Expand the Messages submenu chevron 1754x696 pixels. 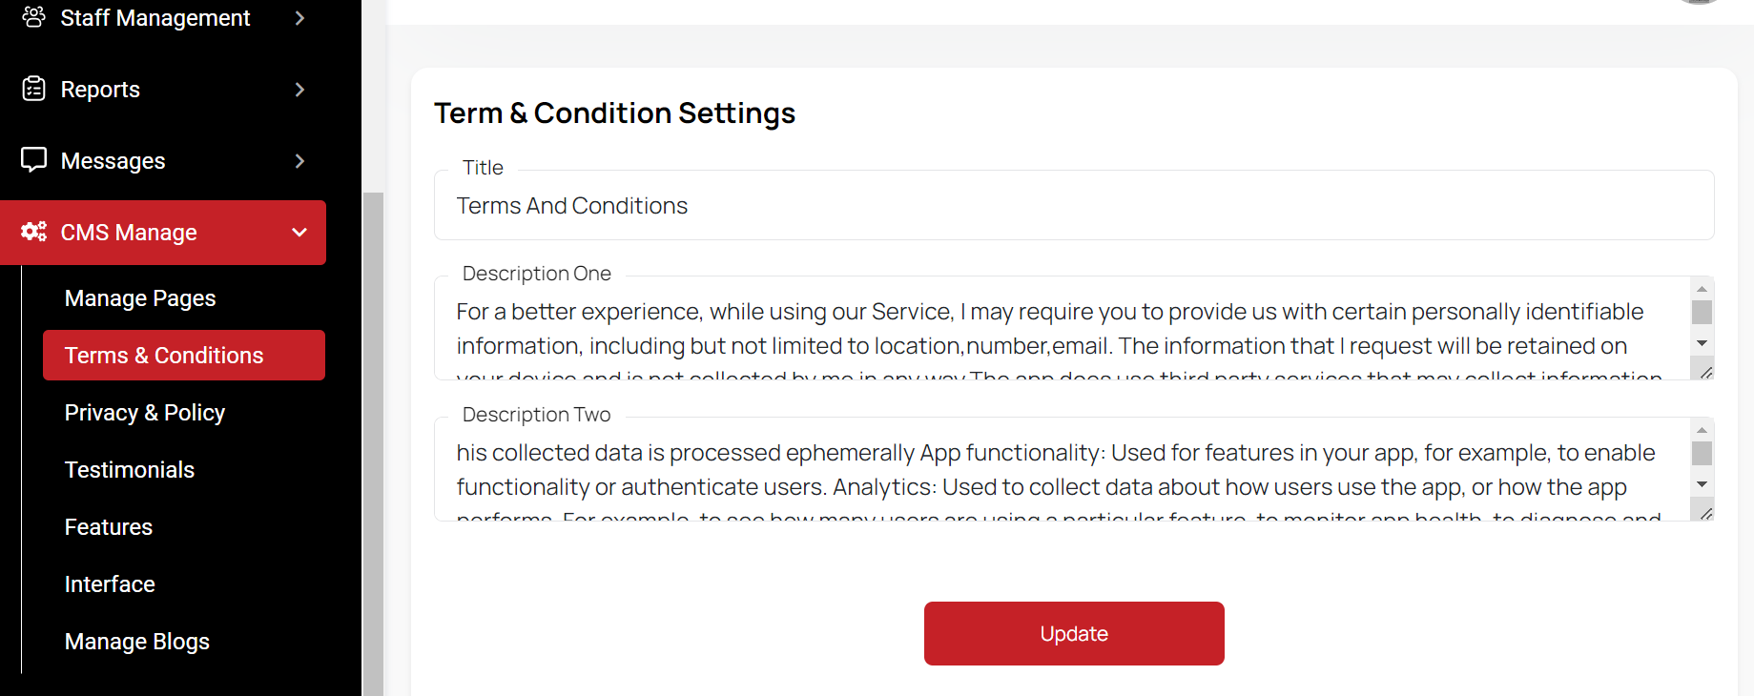(x=299, y=161)
